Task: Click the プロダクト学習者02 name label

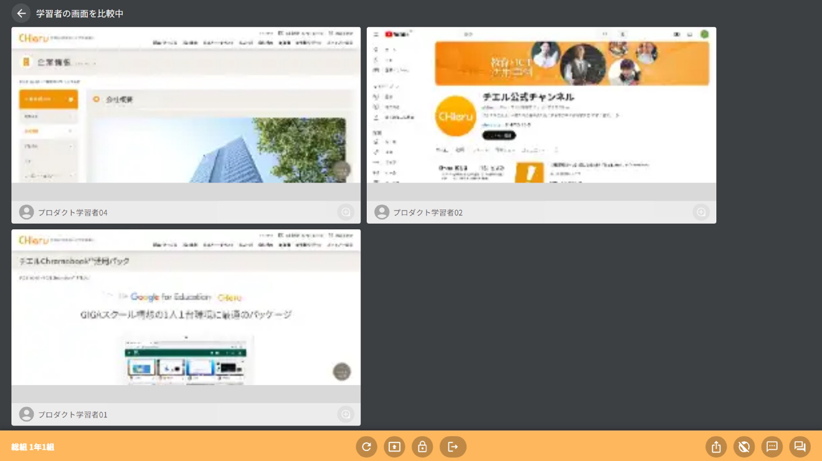Action: click(427, 212)
